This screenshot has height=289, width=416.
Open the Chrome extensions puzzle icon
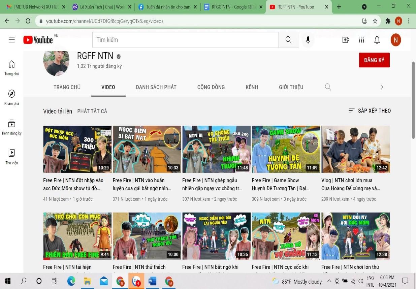point(388,21)
